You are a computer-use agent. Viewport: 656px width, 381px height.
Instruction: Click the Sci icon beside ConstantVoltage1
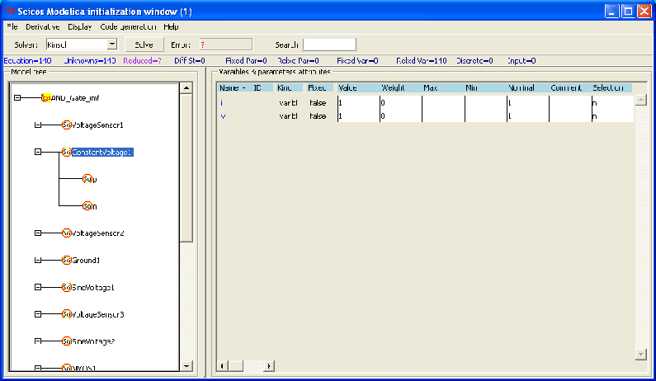(x=67, y=153)
